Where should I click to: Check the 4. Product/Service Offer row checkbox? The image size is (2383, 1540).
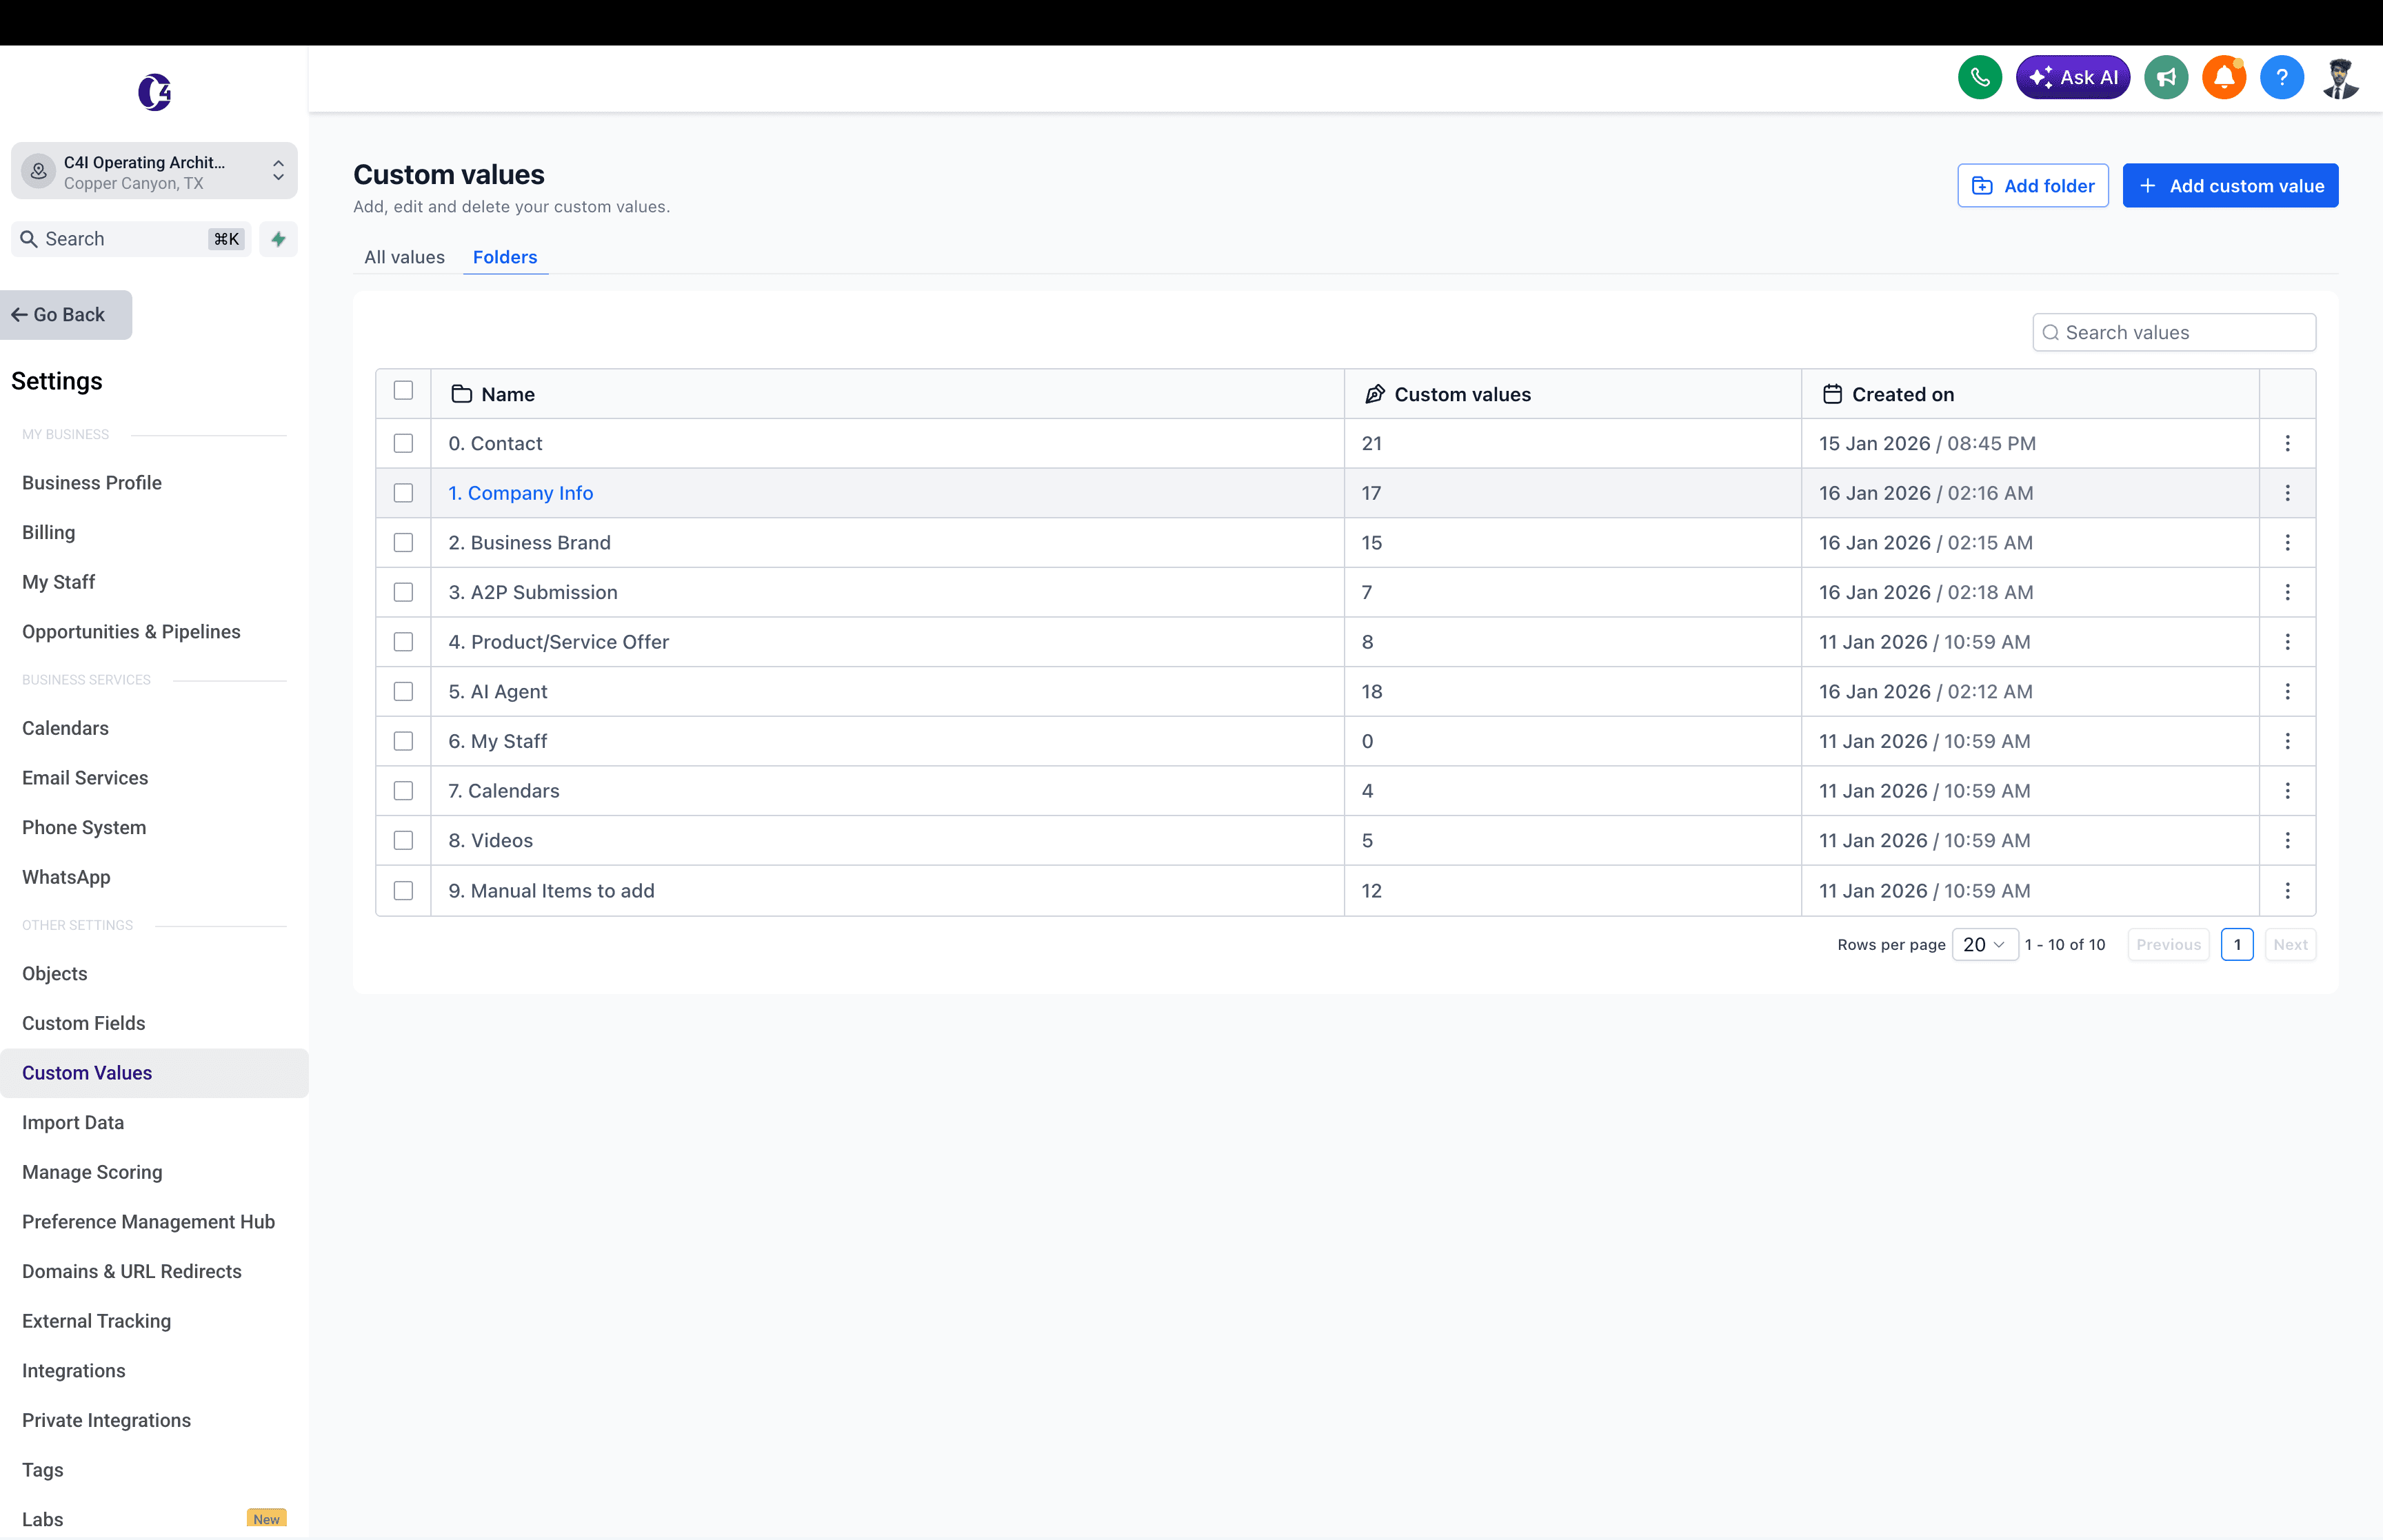point(403,642)
